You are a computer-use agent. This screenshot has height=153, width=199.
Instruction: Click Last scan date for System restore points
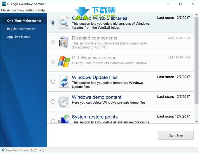(174, 116)
